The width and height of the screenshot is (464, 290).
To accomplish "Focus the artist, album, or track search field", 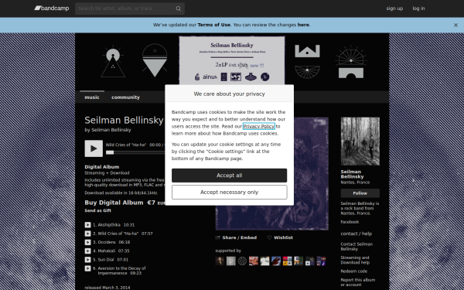I will 130,9.
